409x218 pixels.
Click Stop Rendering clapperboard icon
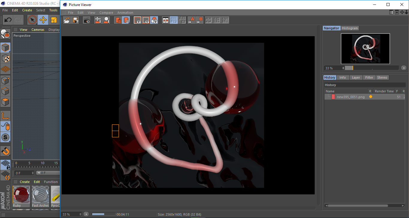(87, 20)
